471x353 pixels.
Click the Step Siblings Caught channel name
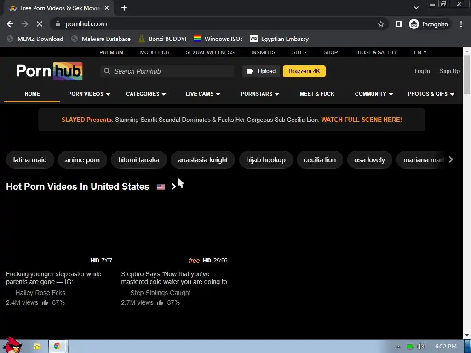coord(161,293)
